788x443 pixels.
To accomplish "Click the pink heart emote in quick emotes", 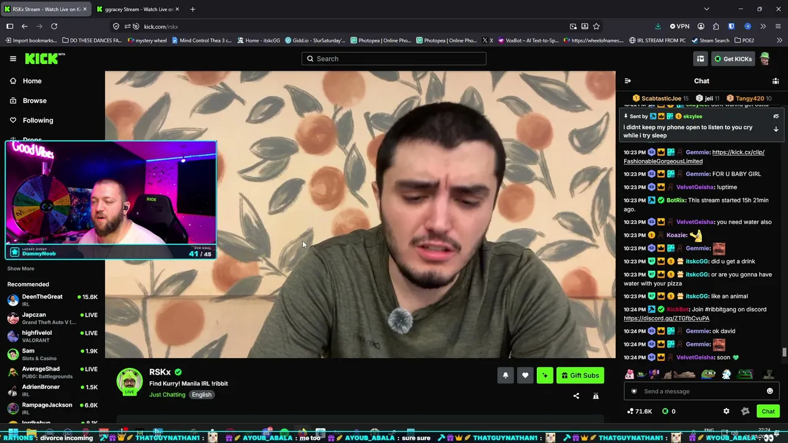I will pos(629,374).
